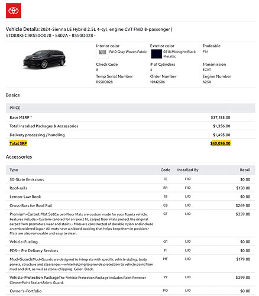Viewport: 259px width, 296px height.
Task: Click the Sienna vehicle thumbnail image
Action: (x=44, y=59)
